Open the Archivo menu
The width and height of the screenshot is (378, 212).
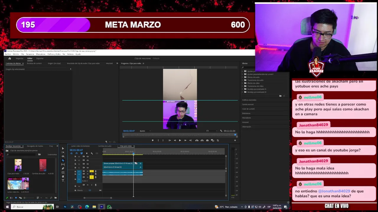coord(8,54)
